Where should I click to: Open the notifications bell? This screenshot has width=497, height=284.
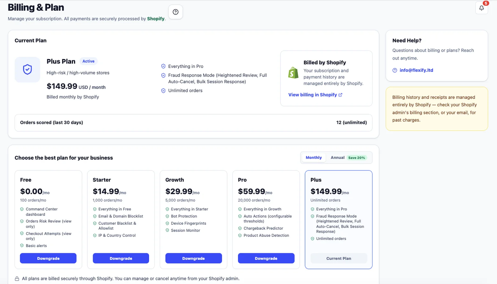coord(481,8)
